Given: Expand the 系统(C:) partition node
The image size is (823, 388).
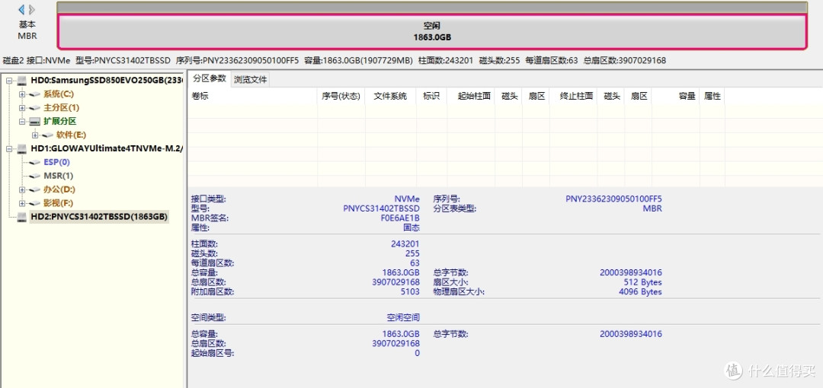Looking at the screenshot, I should click(22, 94).
